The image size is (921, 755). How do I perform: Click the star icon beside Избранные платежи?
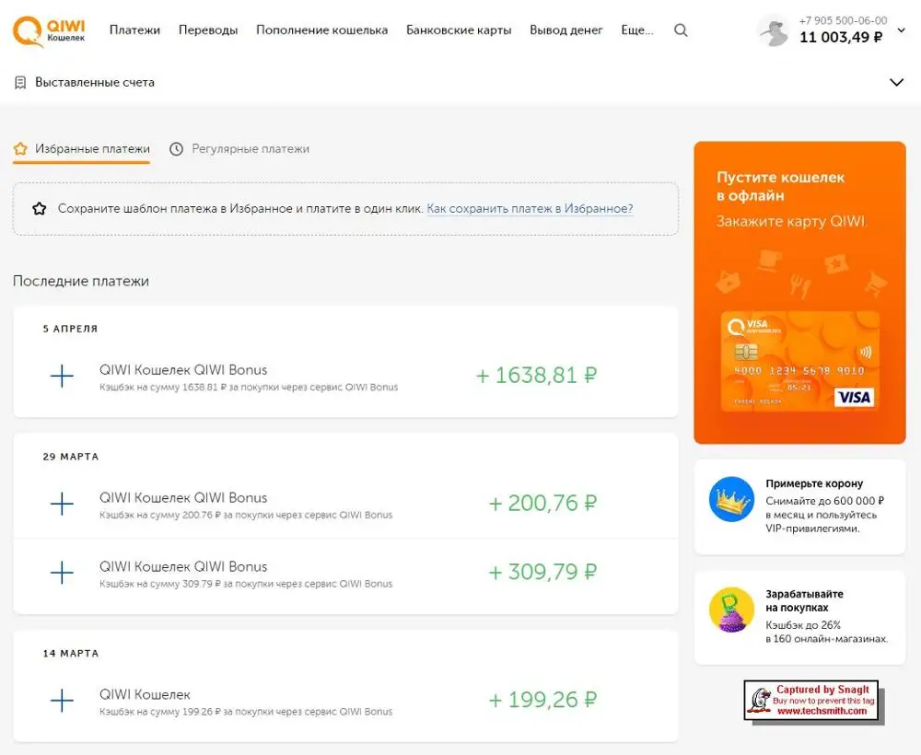point(20,148)
